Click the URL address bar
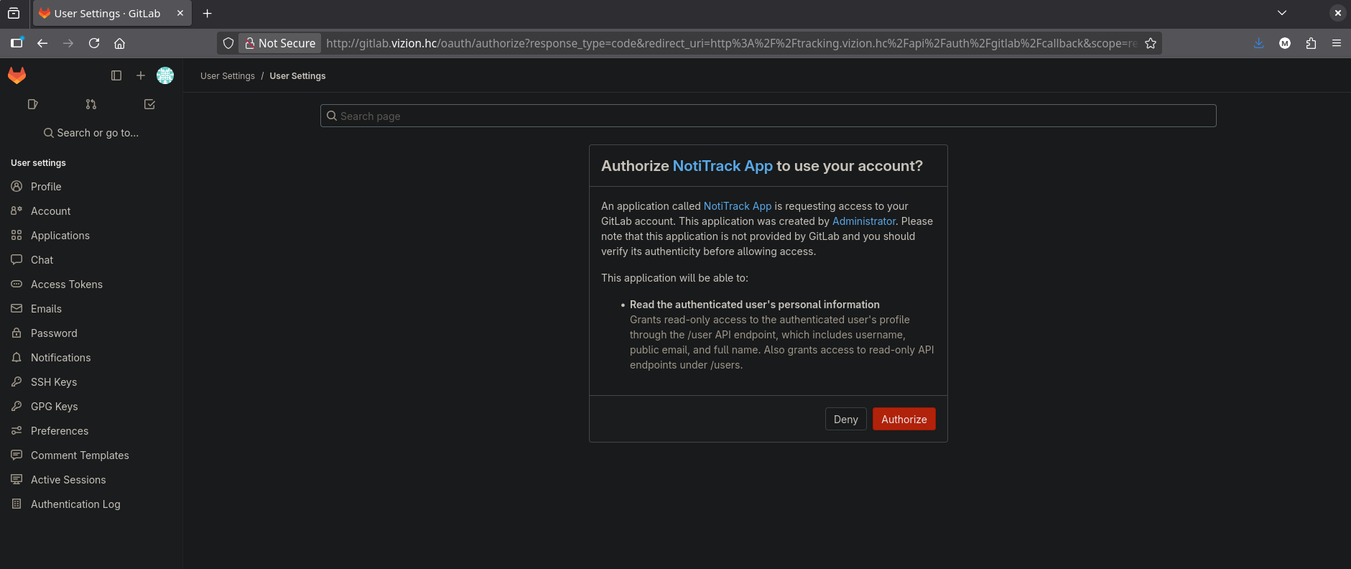The height and width of the screenshot is (569, 1351). [x=731, y=43]
